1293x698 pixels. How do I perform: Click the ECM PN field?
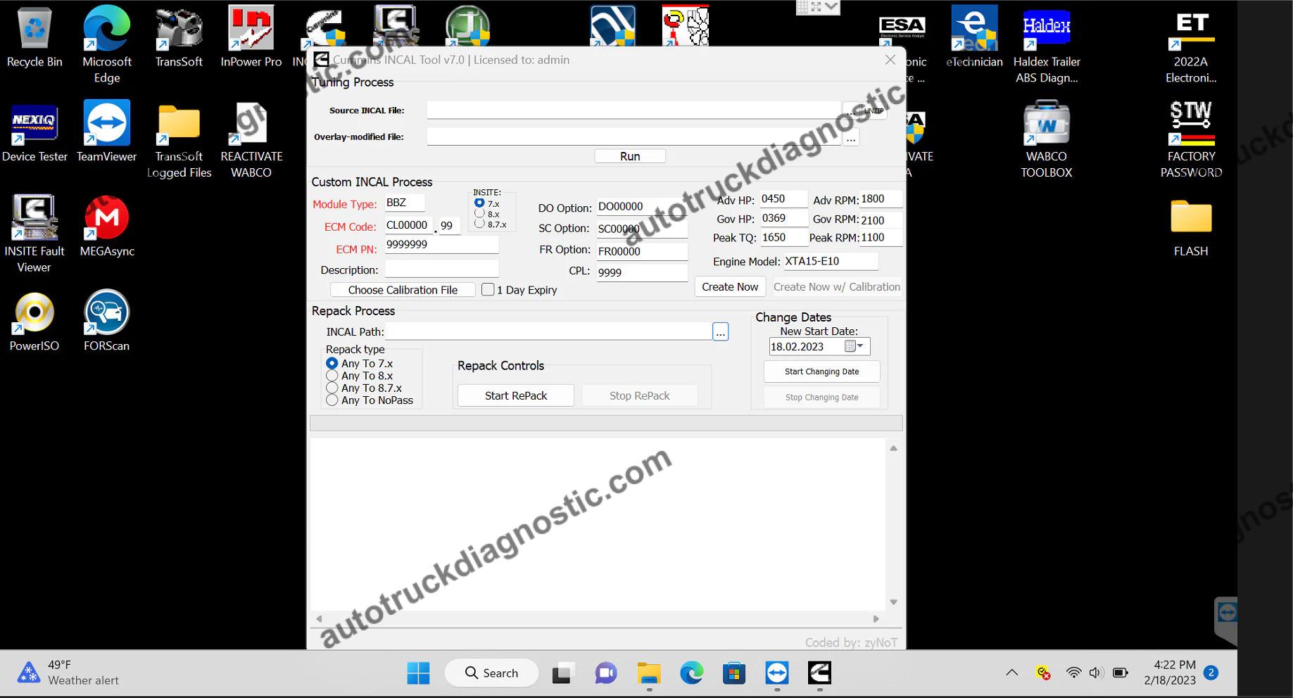[441, 245]
